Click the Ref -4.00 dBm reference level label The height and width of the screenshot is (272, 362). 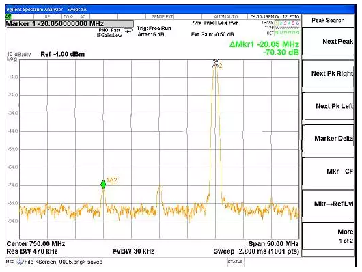point(63,54)
